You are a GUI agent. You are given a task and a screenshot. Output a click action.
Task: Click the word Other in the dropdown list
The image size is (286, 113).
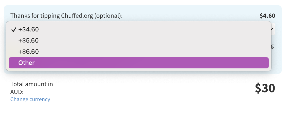coord(26,63)
